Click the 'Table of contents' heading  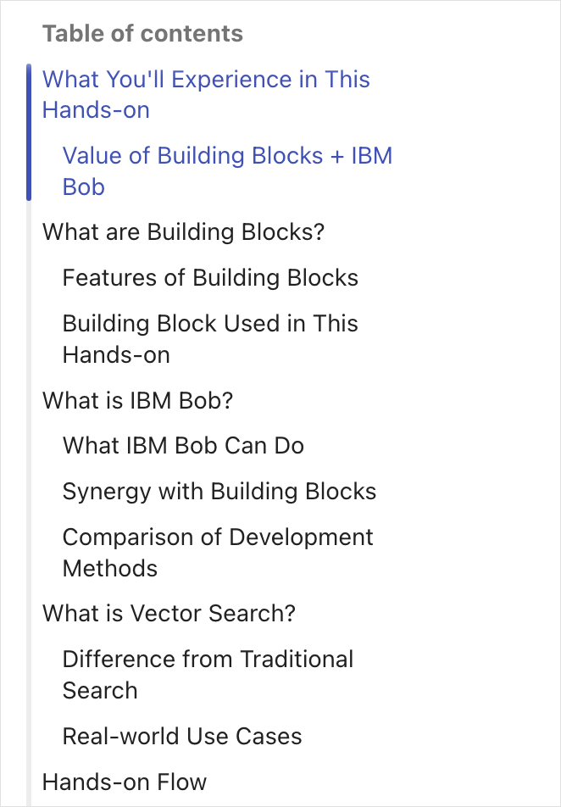click(142, 33)
